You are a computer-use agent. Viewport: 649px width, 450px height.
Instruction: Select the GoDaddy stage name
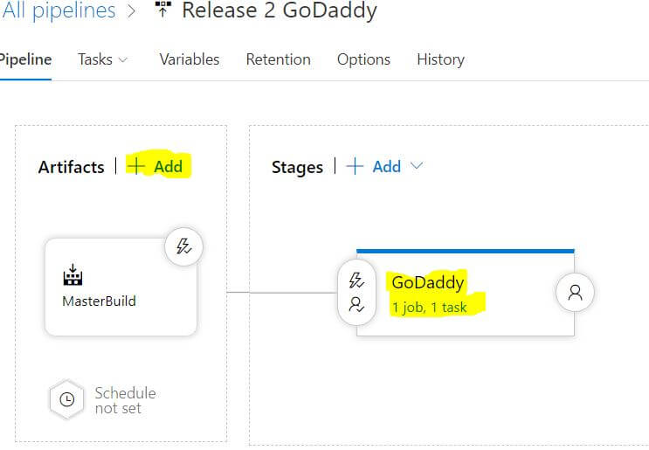pos(427,282)
